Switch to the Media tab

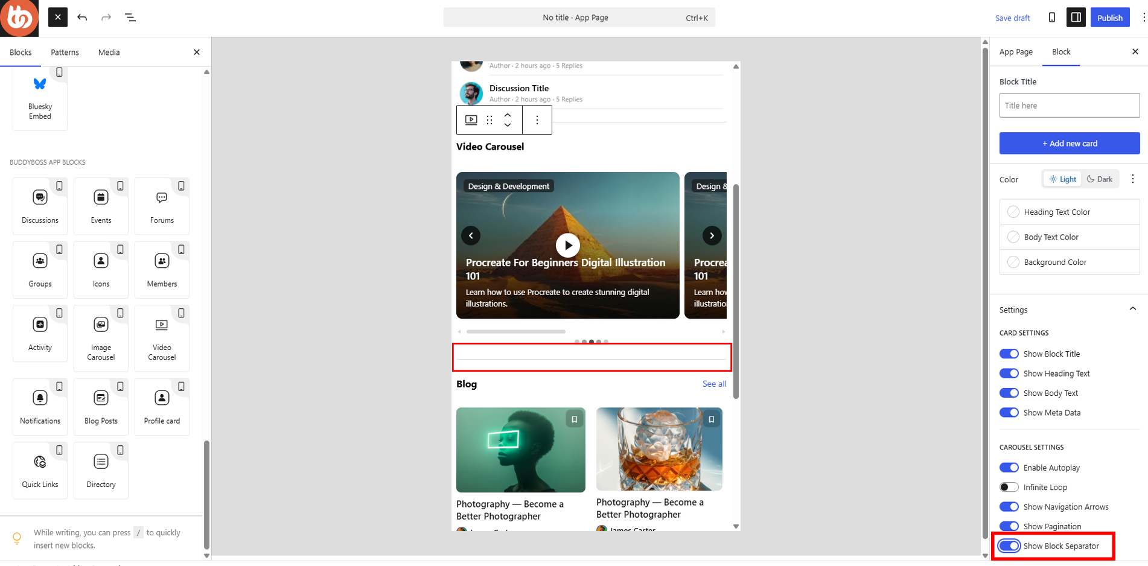click(109, 52)
